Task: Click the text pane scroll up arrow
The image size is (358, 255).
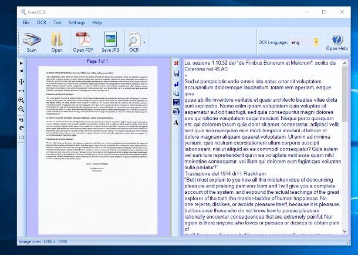Action: (345, 63)
